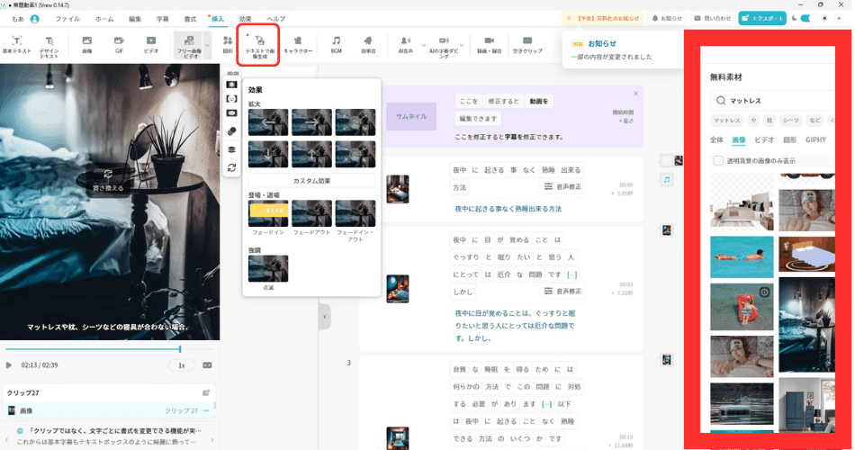Image resolution: width=855 pixels, height=450 pixels.
Task: Click the user profile avatar
Action: click(34, 19)
